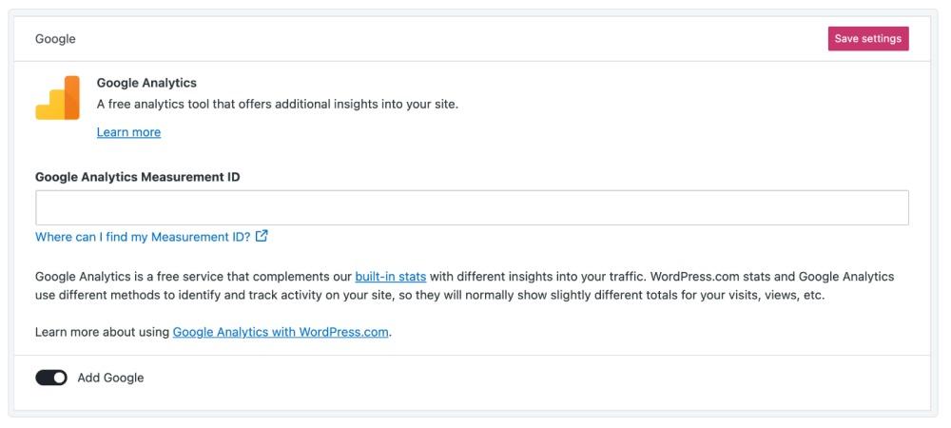Viewport: 951px width, 428px height.
Task: Open Where can I find my Measurement ID?
Action: (x=143, y=237)
